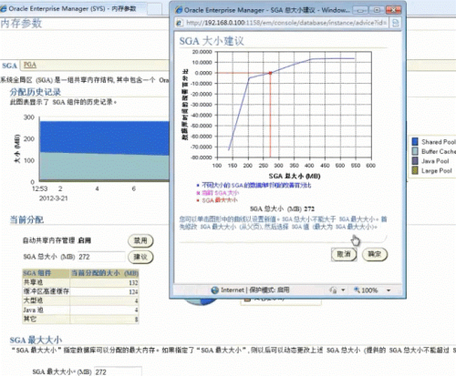Click the Buffer Cache legend color swatch

click(415, 151)
